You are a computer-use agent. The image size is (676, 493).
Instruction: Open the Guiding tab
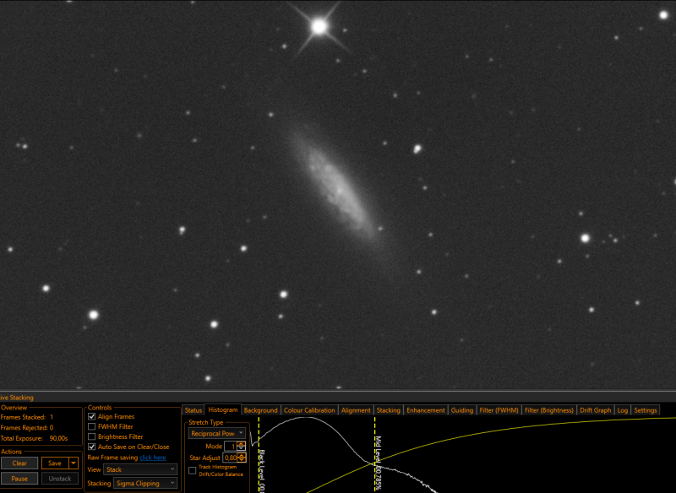pyautogui.click(x=461, y=410)
